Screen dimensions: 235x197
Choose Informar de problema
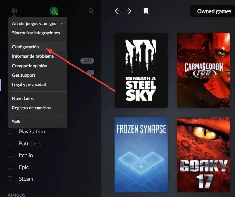coord(38,56)
